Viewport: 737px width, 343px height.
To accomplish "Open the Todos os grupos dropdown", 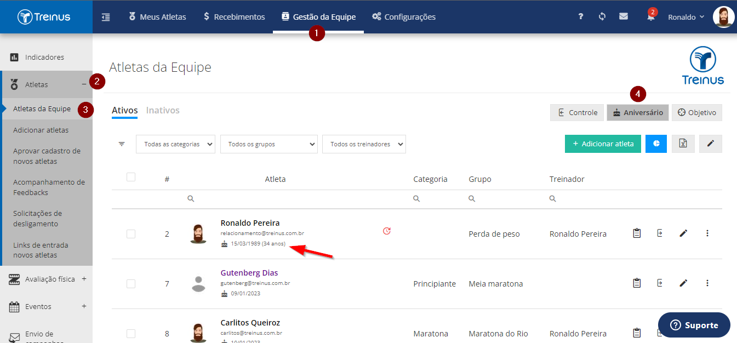I will click(269, 144).
